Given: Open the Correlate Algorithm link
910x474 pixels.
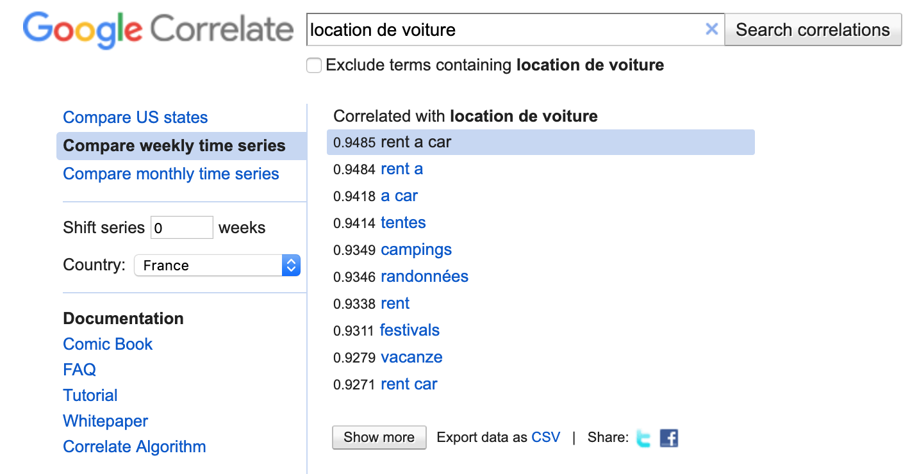Looking at the screenshot, I should point(134,446).
